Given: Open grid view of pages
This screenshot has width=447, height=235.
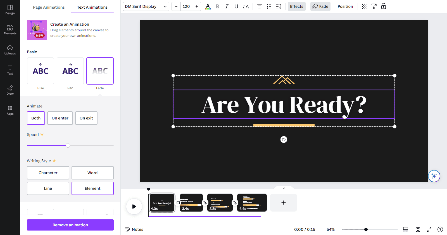Looking at the screenshot, I should click(x=418, y=229).
